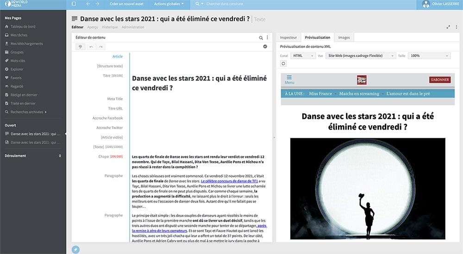Click the blue pin button at bottom
463x254 pixels.
coord(75,249)
